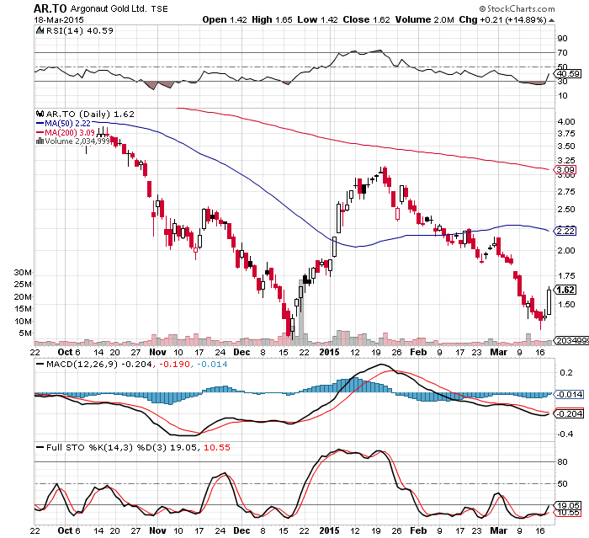
Task: Click the 2034999 volume tag on axis
Action: pos(571,341)
